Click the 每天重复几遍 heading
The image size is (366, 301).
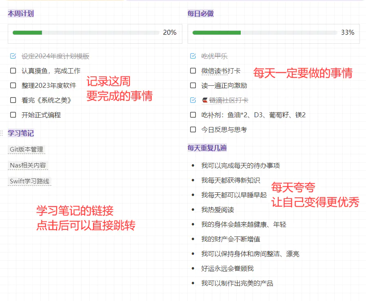click(207, 148)
